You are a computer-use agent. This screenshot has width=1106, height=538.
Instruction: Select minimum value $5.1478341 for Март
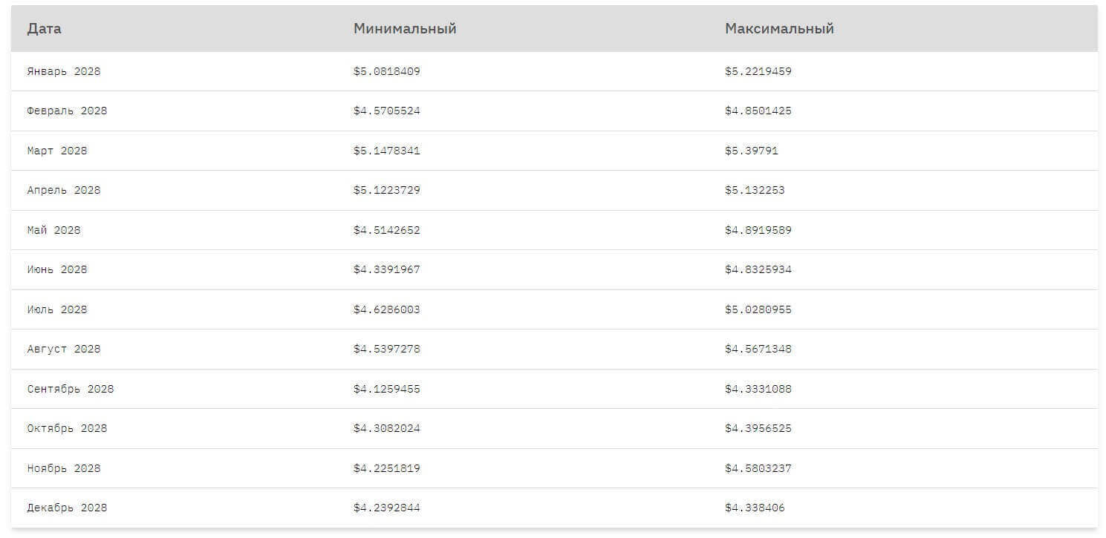(386, 151)
